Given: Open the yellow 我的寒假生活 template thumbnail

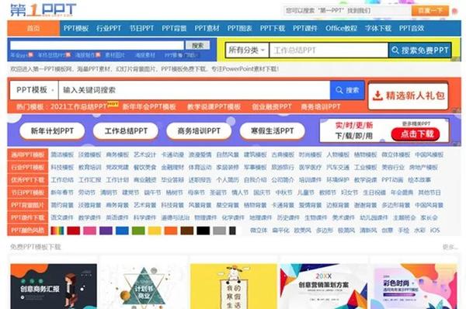Looking at the screenshot, I should coord(234,286).
